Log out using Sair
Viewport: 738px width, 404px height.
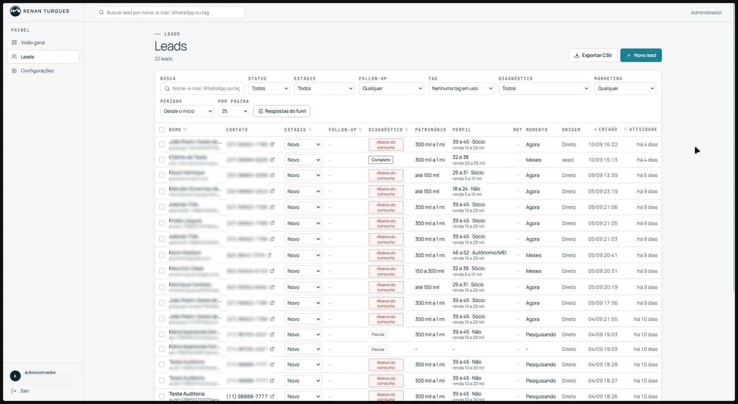coord(21,391)
